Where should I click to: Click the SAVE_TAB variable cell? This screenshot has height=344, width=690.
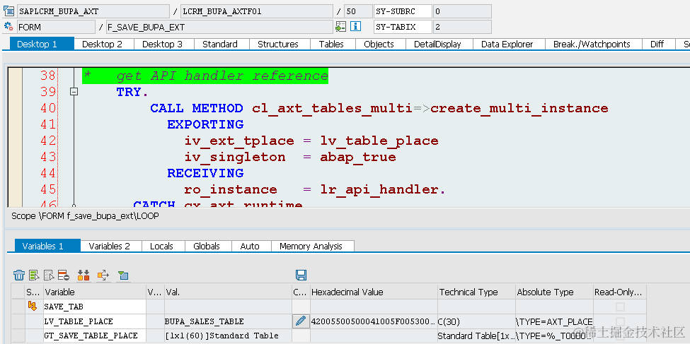(95, 307)
